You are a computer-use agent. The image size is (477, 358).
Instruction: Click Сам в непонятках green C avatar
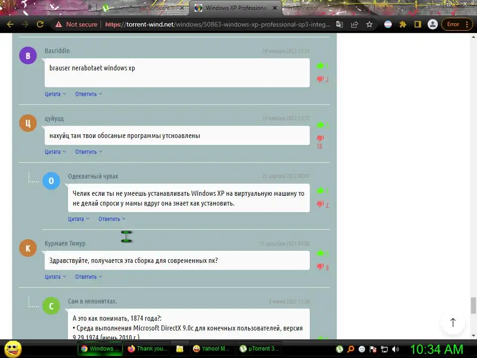pyautogui.click(x=51, y=306)
